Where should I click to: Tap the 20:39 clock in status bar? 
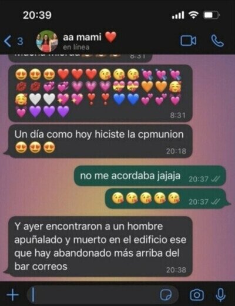click(37, 15)
